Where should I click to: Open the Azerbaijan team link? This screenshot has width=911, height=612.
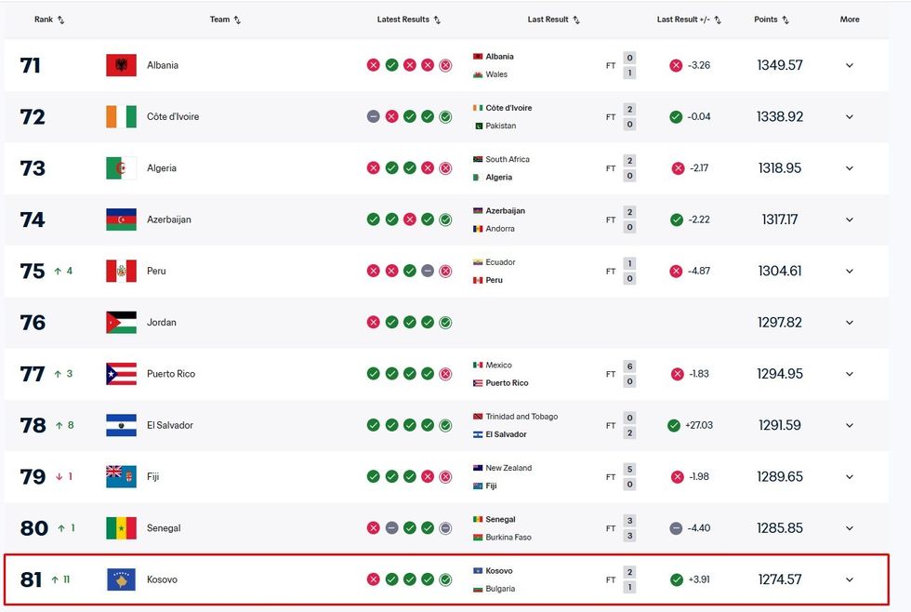(169, 220)
